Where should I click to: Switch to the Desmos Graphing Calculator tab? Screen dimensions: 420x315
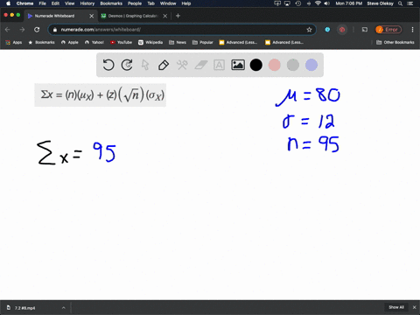point(133,16)
